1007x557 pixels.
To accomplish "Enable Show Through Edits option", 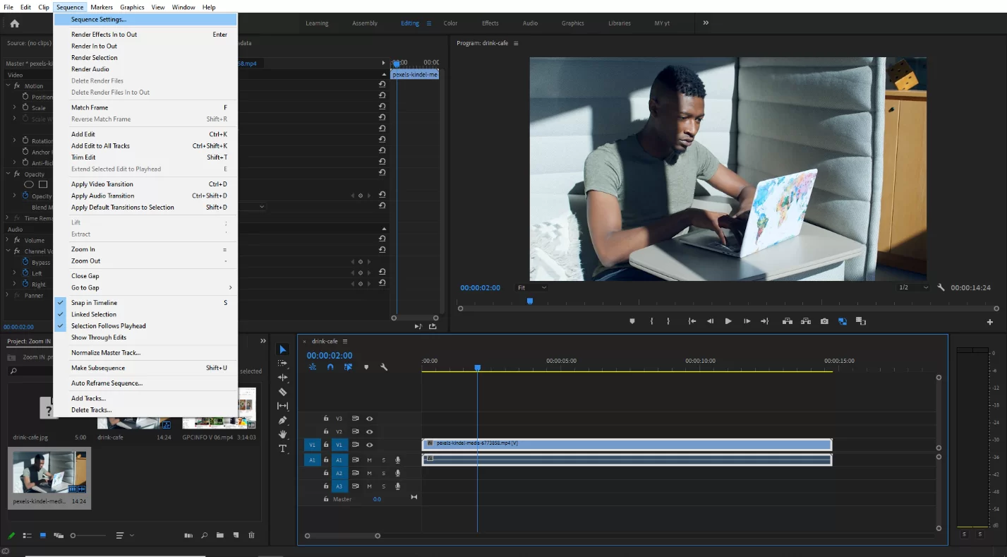I will [146, 337].
